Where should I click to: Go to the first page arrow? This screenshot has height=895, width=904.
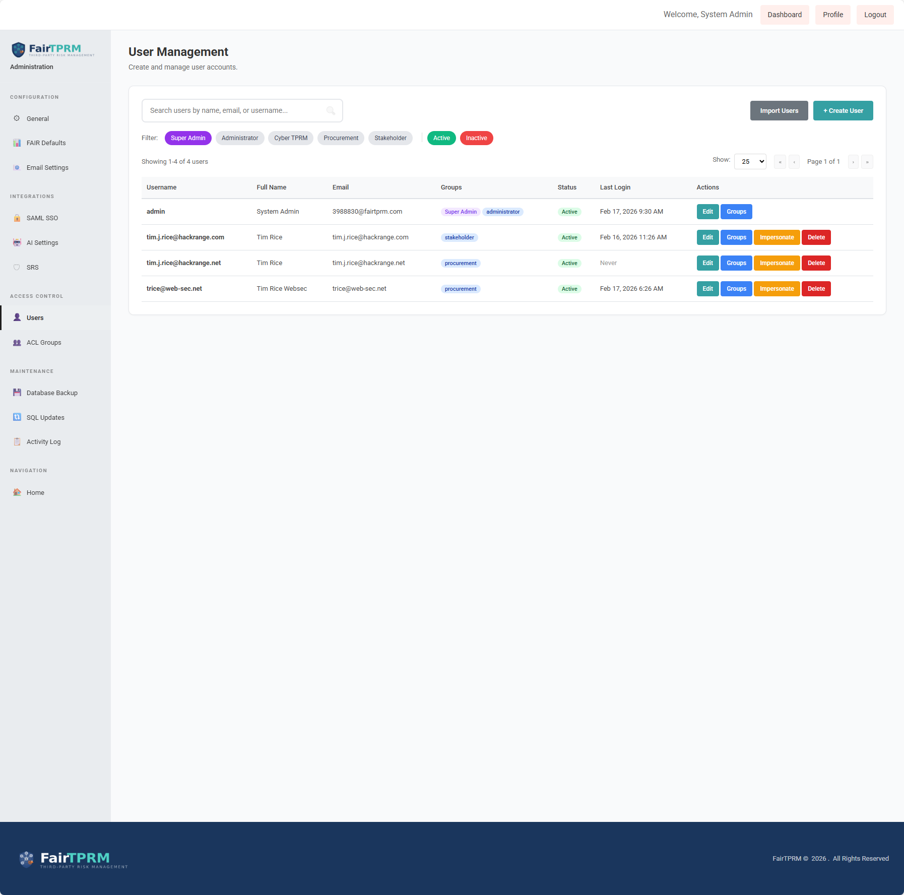[780, 162]
